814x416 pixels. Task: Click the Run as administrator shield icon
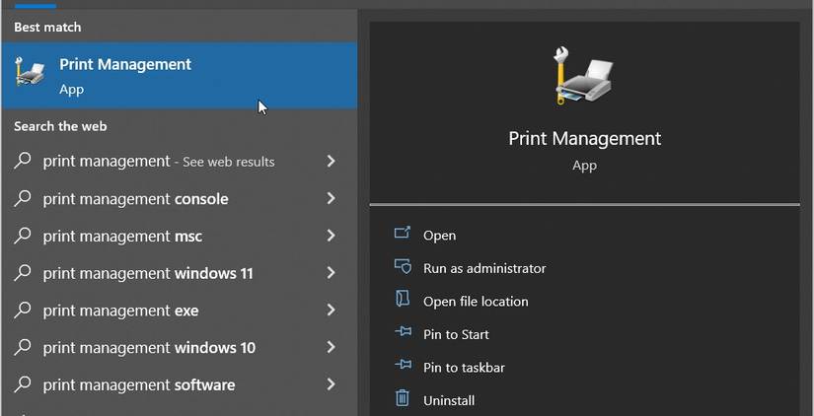coord(403,267)
